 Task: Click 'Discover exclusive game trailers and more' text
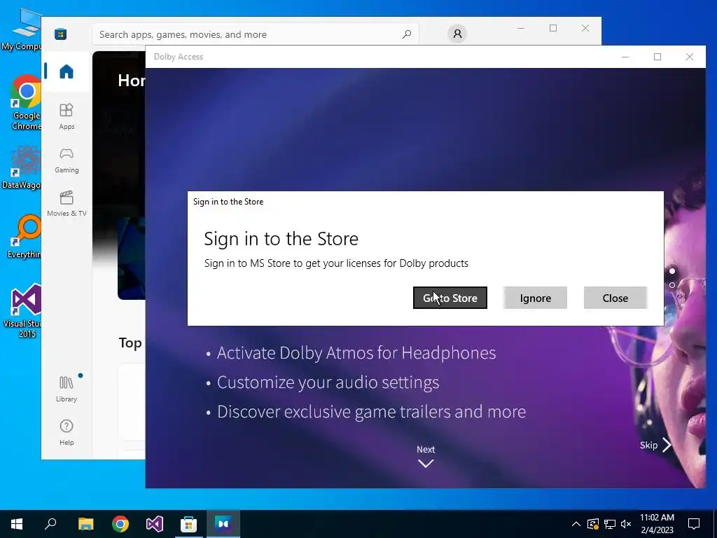tap(371, 412)
